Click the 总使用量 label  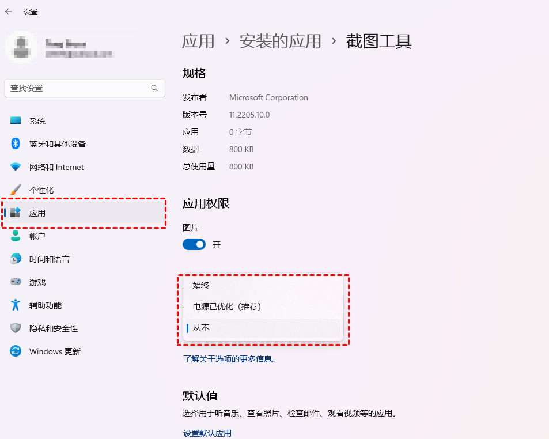pyautogui.click(x=199, y=166)
